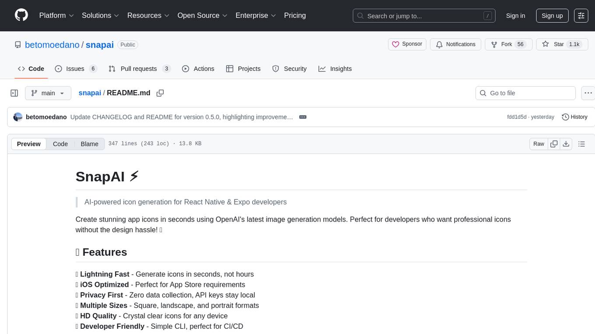The image size is (595, 334).
Task: Open the Pull requests tab
Action: (139, 69)
